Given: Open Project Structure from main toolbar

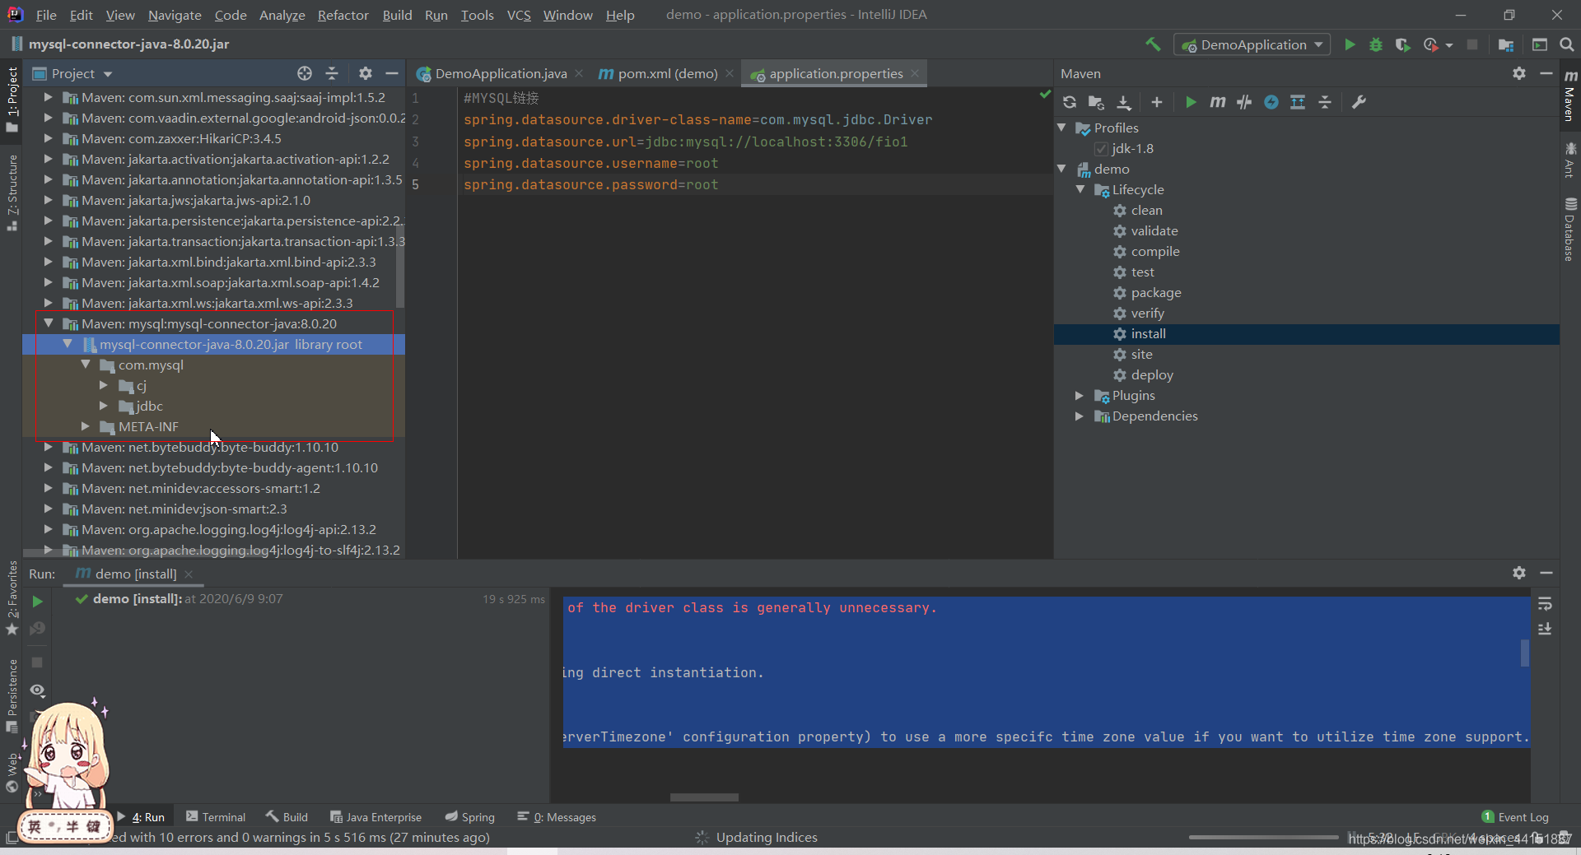Looking at the screenshot, I should click(x=1506, y=44).
